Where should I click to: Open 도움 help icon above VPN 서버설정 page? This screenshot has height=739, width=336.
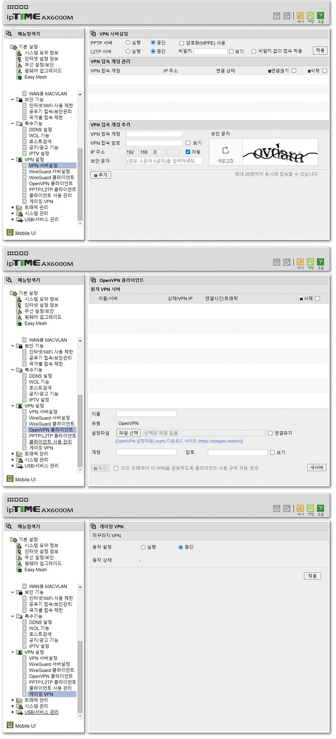pos(320,16)
